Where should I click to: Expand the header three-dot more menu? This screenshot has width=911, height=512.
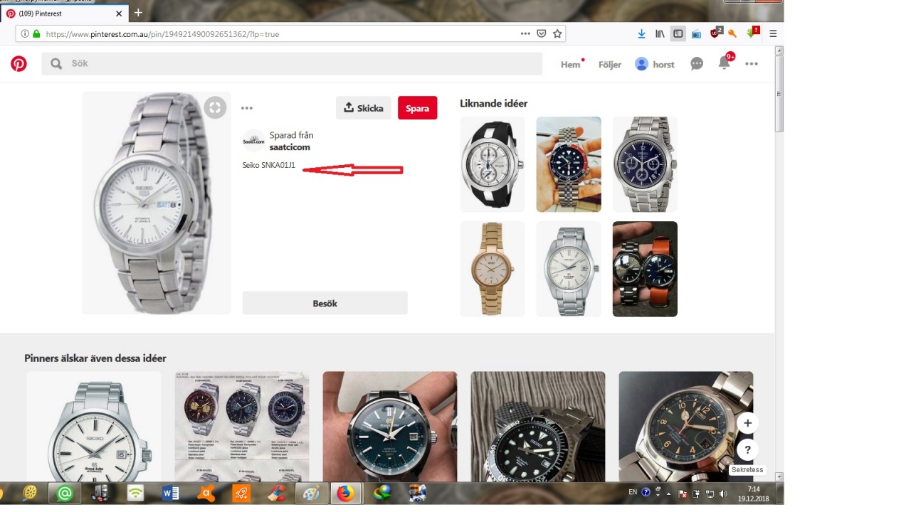tap(752, 64)
